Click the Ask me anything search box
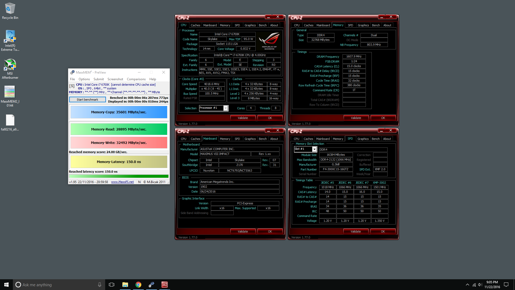 tap(59, 285)
